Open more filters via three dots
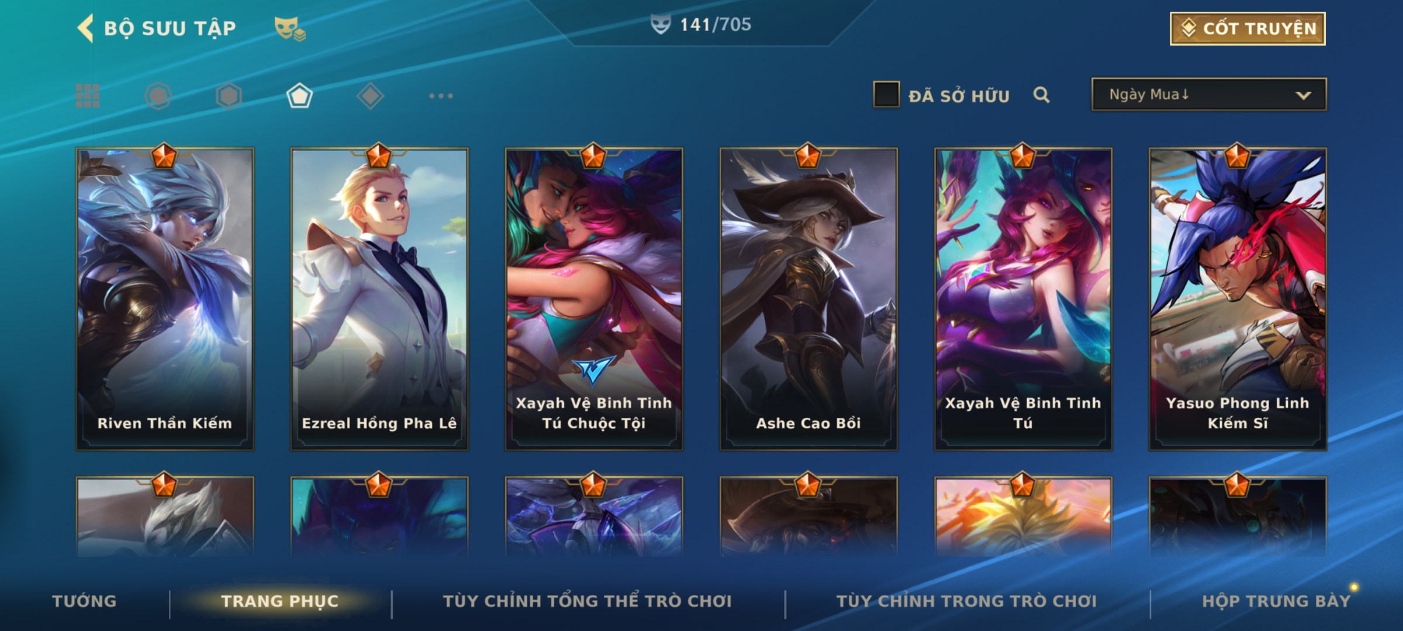The height and width of the screenshot is (631, 1403). pos(441,96)
